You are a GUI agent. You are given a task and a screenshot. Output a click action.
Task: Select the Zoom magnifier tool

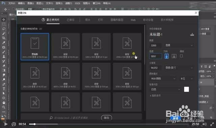tap(4, 107)
